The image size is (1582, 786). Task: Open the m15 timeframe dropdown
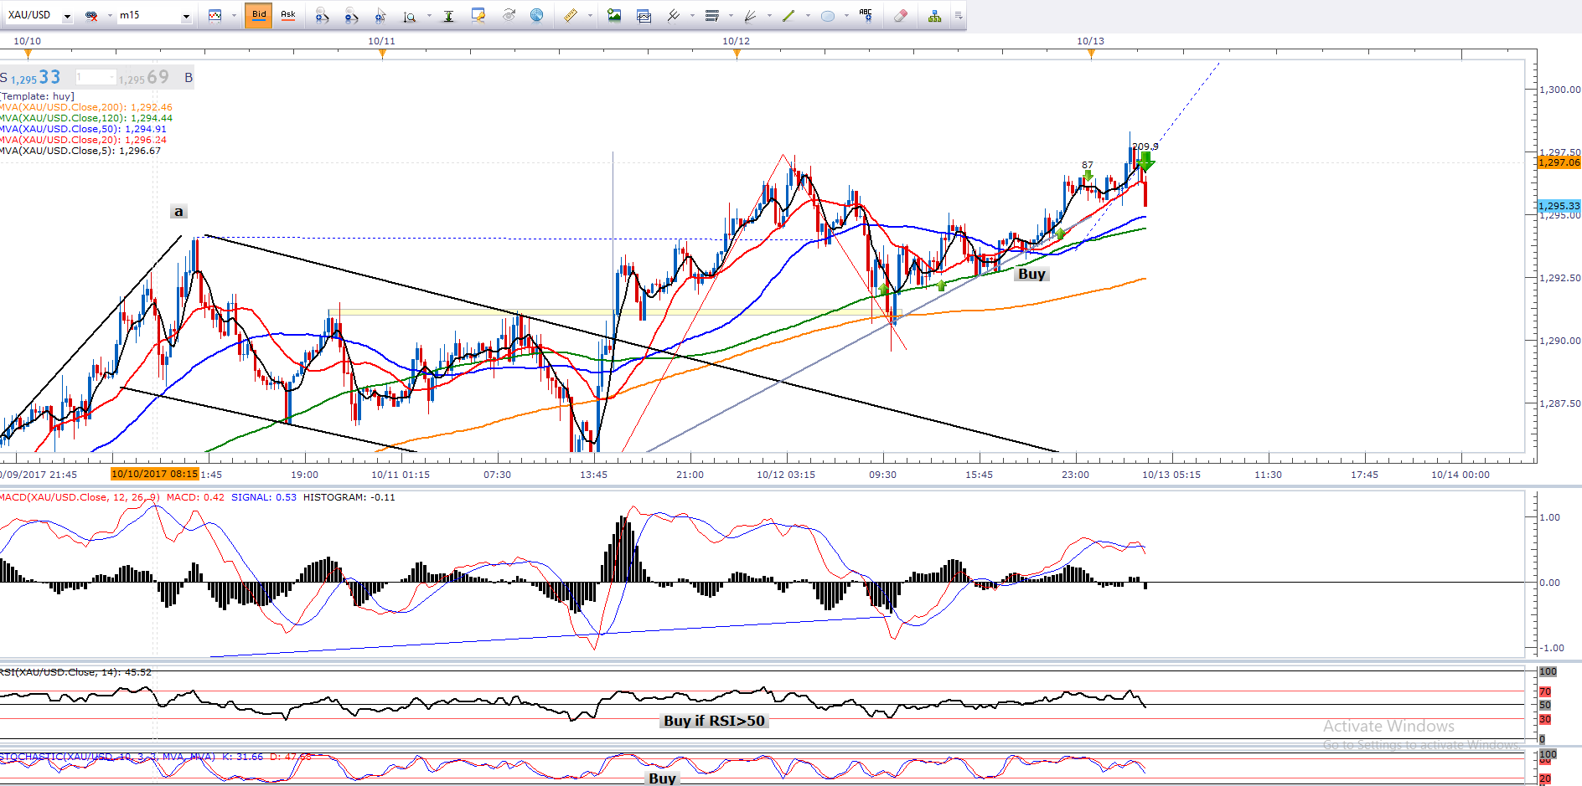(x=186, y=17)
